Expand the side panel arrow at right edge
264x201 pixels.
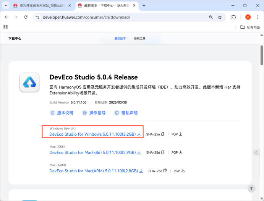pos(256,152)
